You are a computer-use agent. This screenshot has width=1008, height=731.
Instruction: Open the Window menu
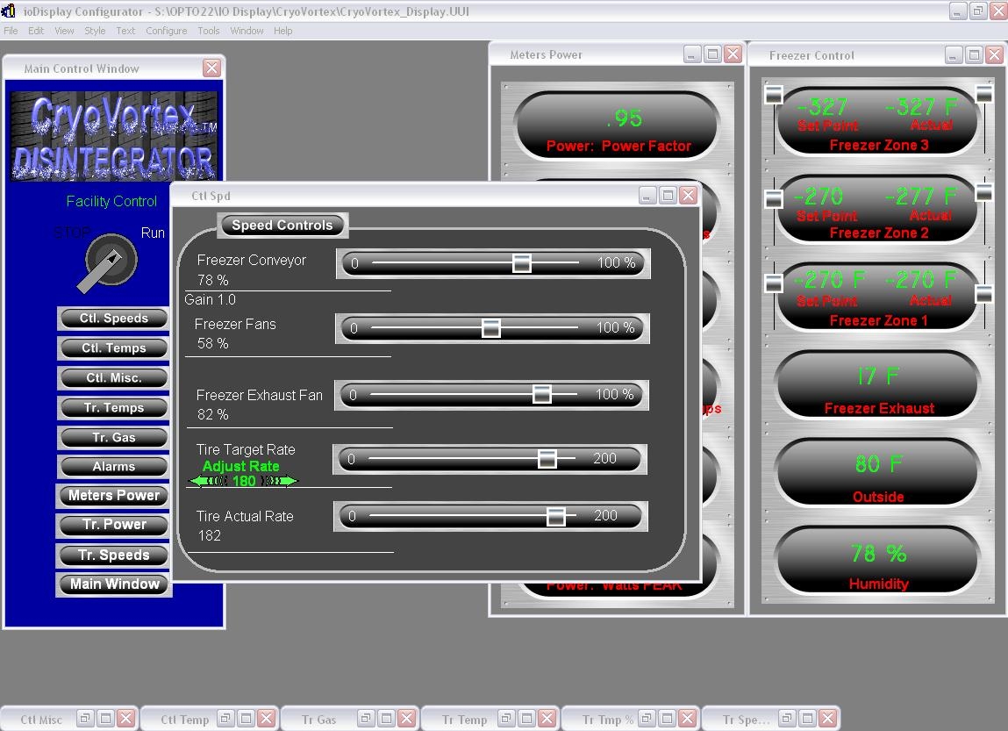(x=247, y=31)
